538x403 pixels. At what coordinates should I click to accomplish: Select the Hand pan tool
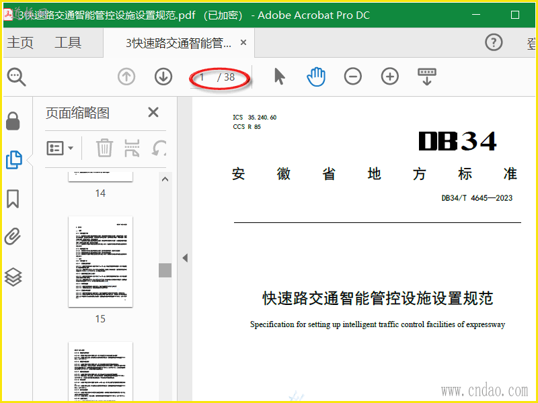tap(316, 77)
